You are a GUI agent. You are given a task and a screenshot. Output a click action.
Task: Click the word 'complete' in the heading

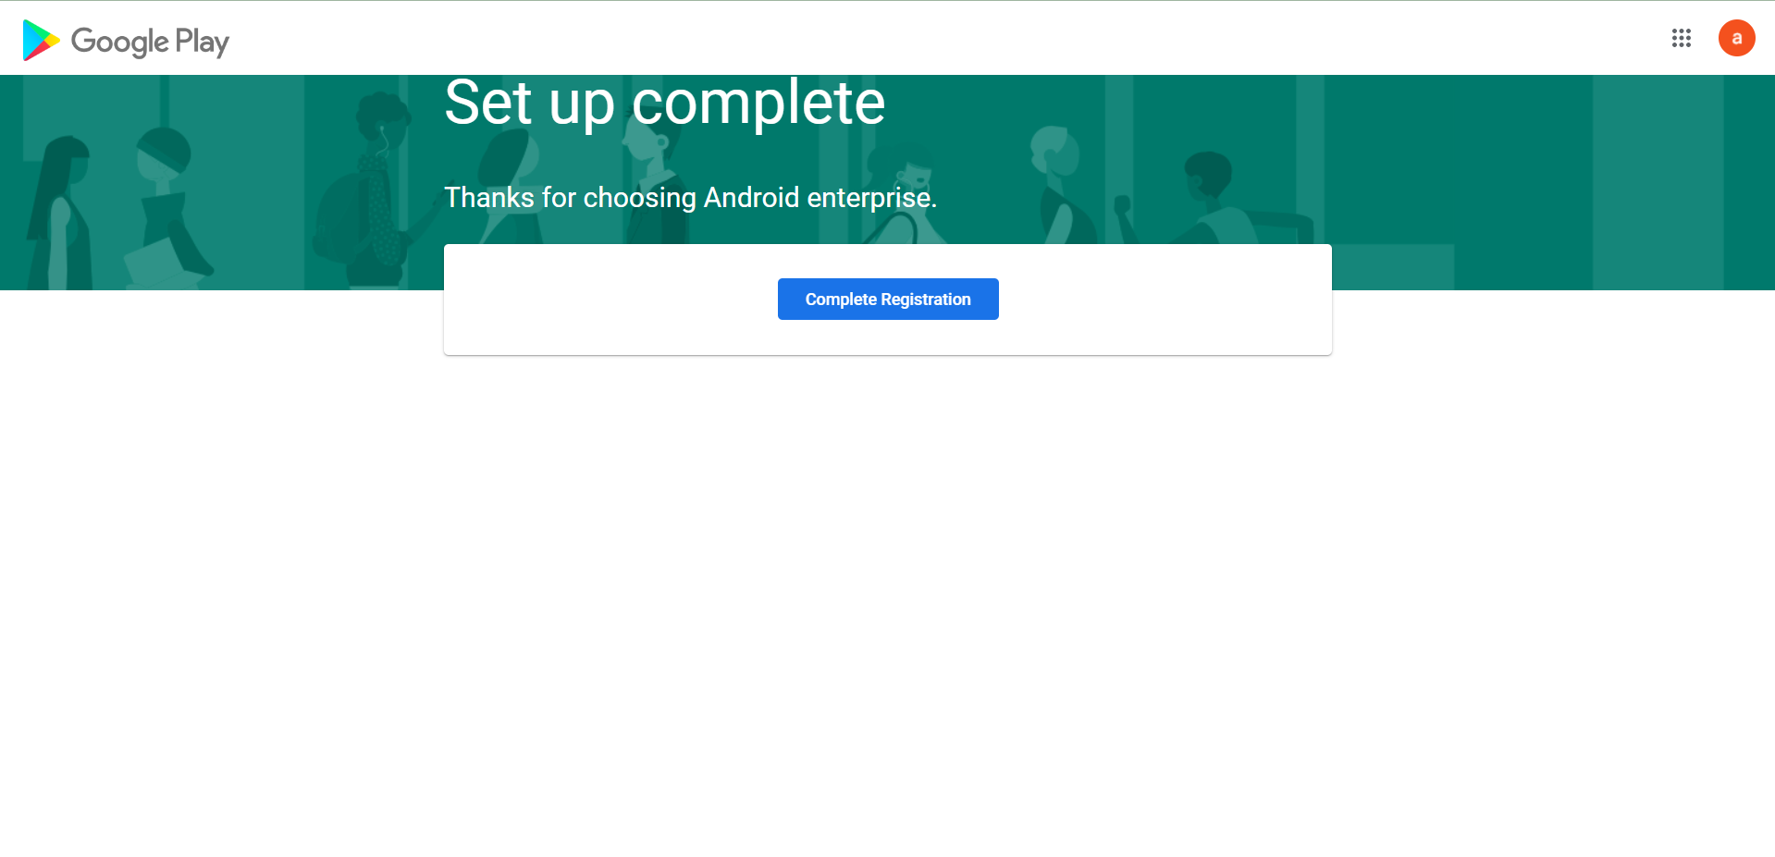click(758, 103)
